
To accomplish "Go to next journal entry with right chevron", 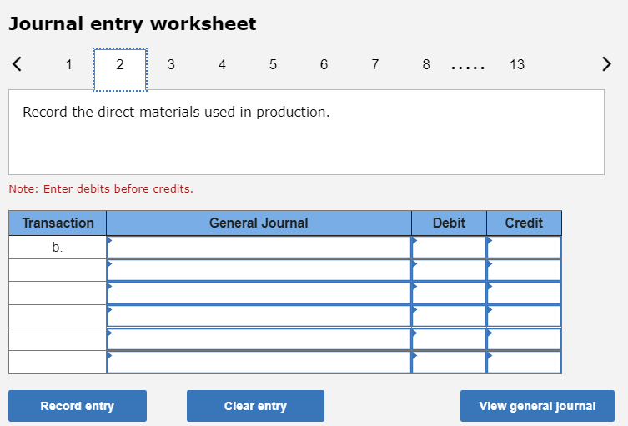I will (x=607, y=64).
